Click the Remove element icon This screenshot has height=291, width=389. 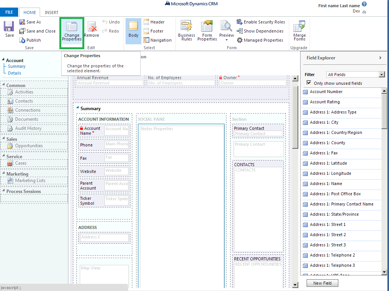91,30
